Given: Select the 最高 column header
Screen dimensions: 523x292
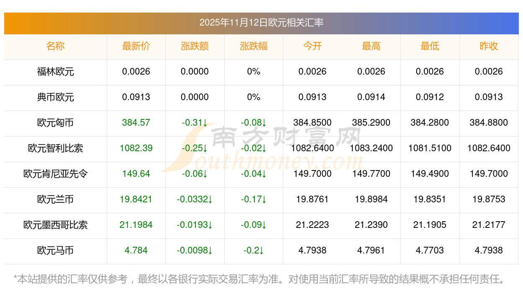Looking at the screenshot, I should click(371, 46).
